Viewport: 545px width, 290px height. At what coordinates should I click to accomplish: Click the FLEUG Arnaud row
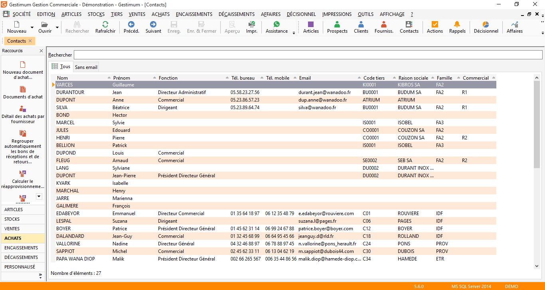point(275,161)
